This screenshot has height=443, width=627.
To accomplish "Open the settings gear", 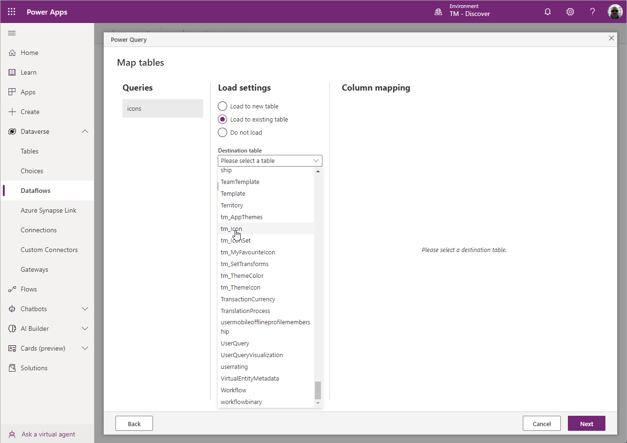I will (570, 12).
